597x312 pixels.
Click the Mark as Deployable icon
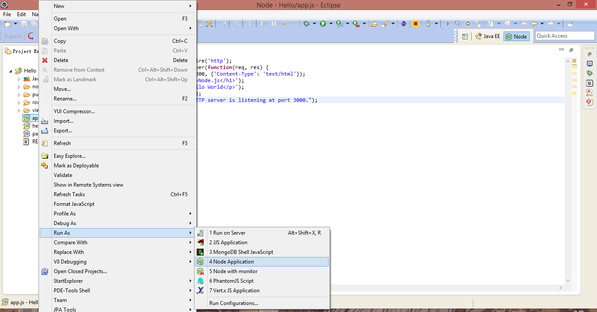45,166
